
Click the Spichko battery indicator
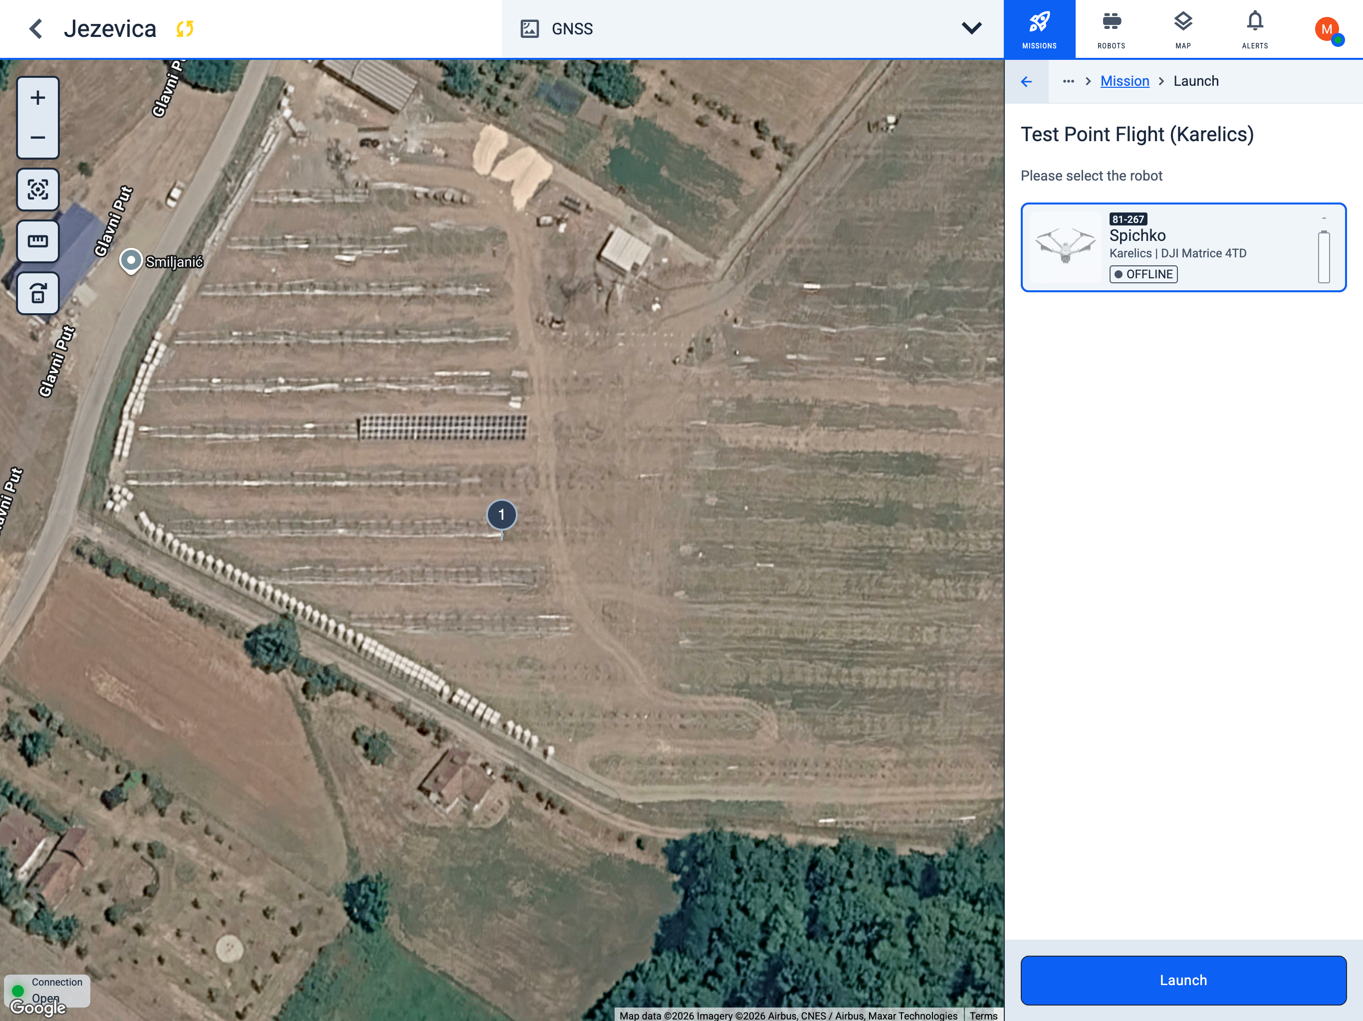coord(1324,256)
